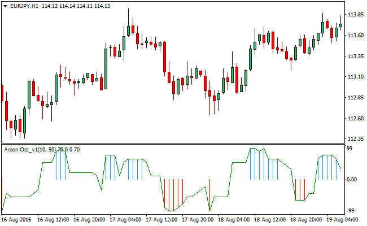Viewport: 367px width, 226px height.
Task: Click the 112.85 level on price scale
Action: pos(355,97)
